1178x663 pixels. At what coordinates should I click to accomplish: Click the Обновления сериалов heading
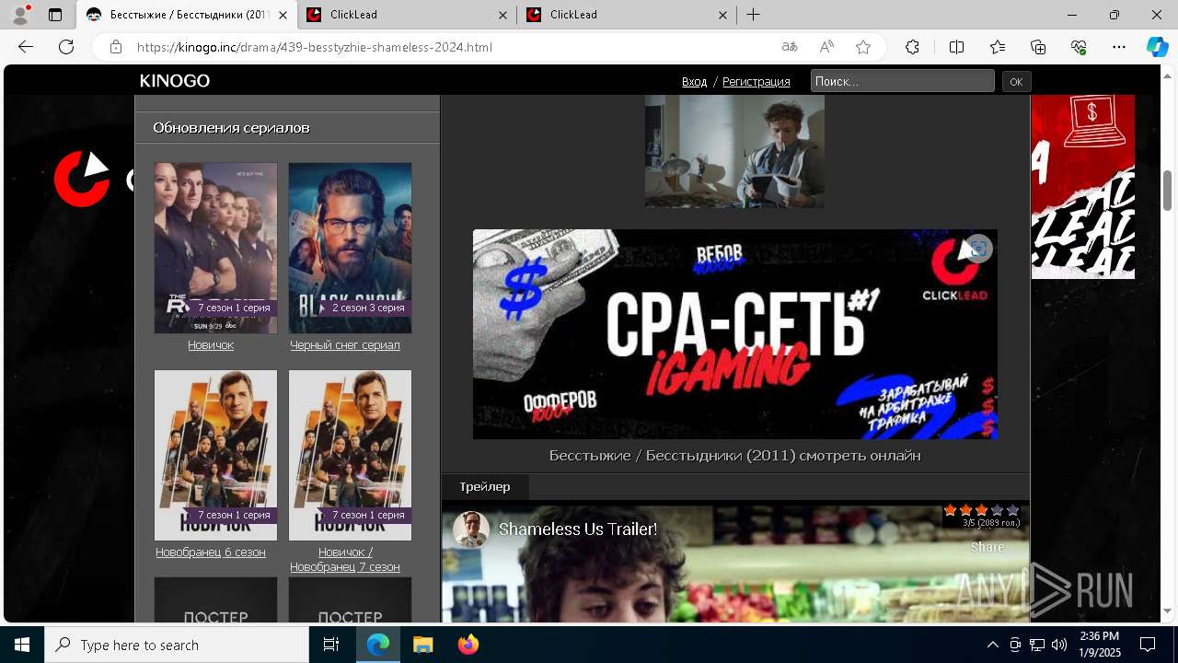pos(231,128)
